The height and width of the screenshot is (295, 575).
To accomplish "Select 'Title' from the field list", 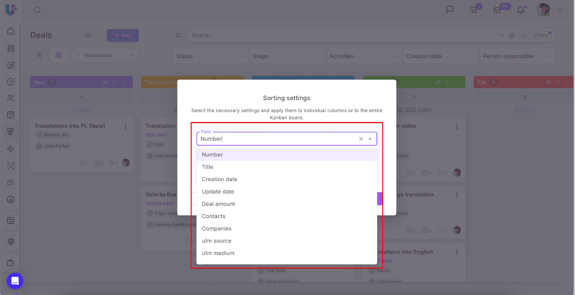I will click(x=208, y=167).
